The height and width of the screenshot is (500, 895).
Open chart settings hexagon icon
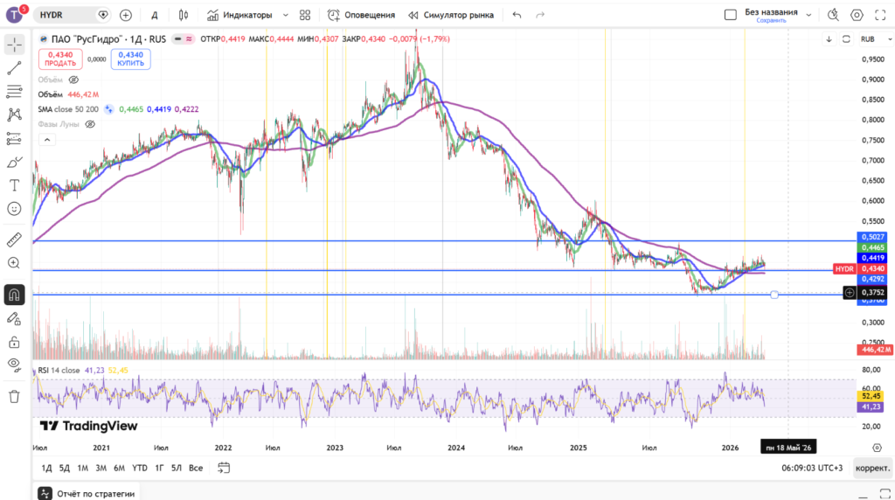click(857, 15)
